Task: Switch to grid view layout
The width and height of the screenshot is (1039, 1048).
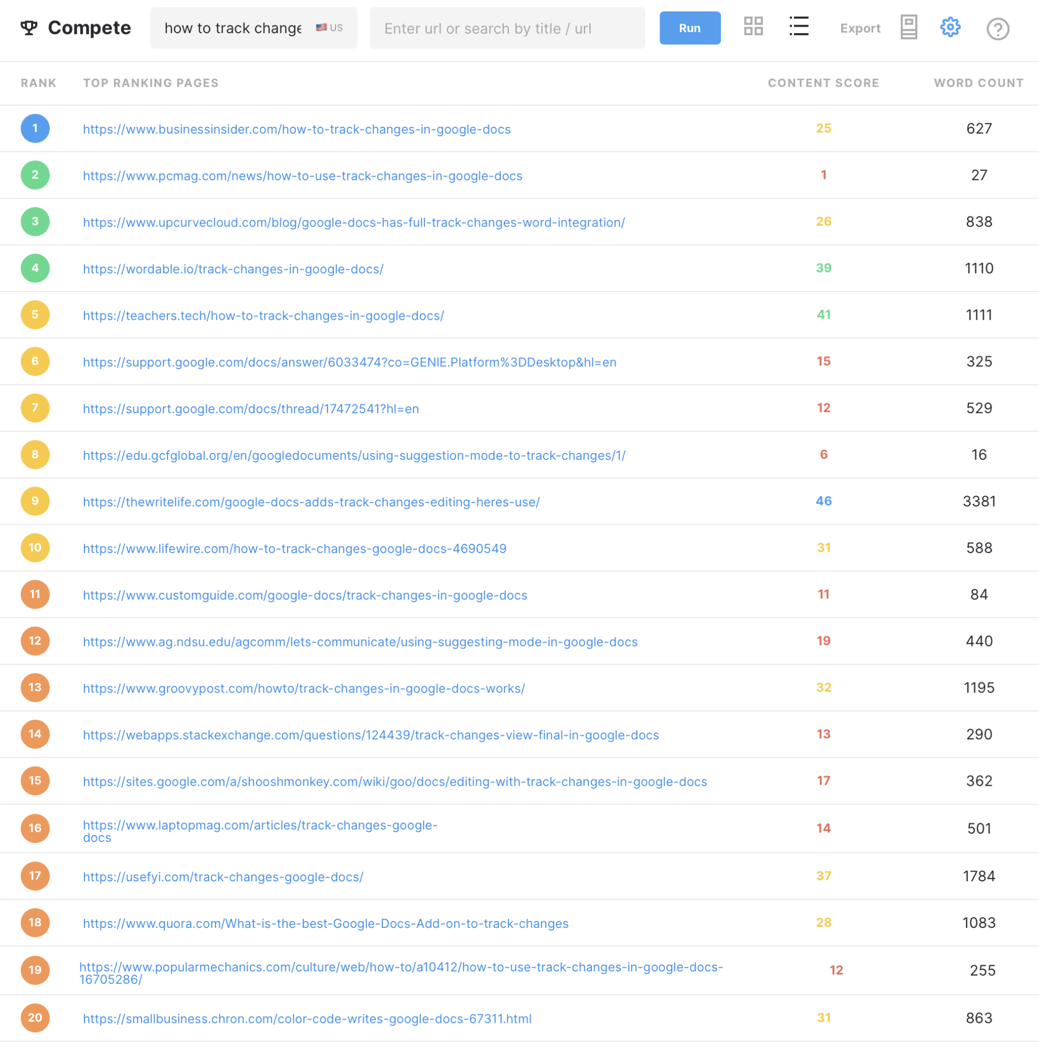Action: click(x=753, y=27)
